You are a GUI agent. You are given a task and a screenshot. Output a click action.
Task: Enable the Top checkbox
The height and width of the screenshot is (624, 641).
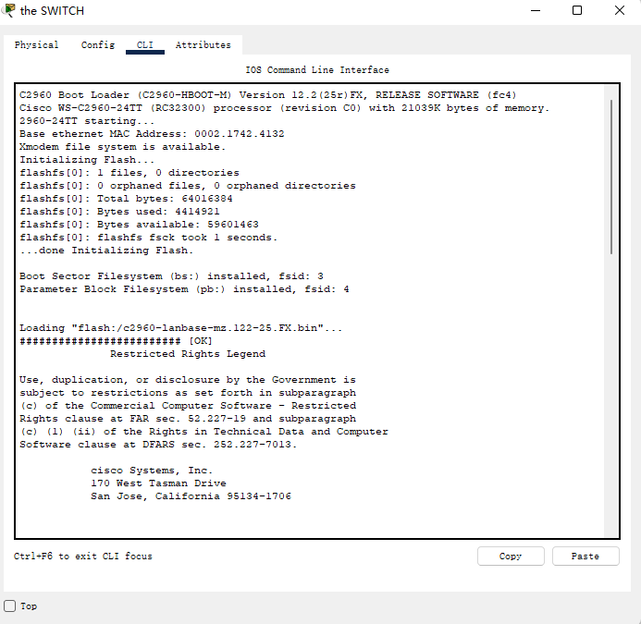coord(10,606)
